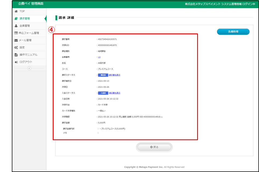Open the 設定 menu item
The image size is (259, 172).
(29, 47)
